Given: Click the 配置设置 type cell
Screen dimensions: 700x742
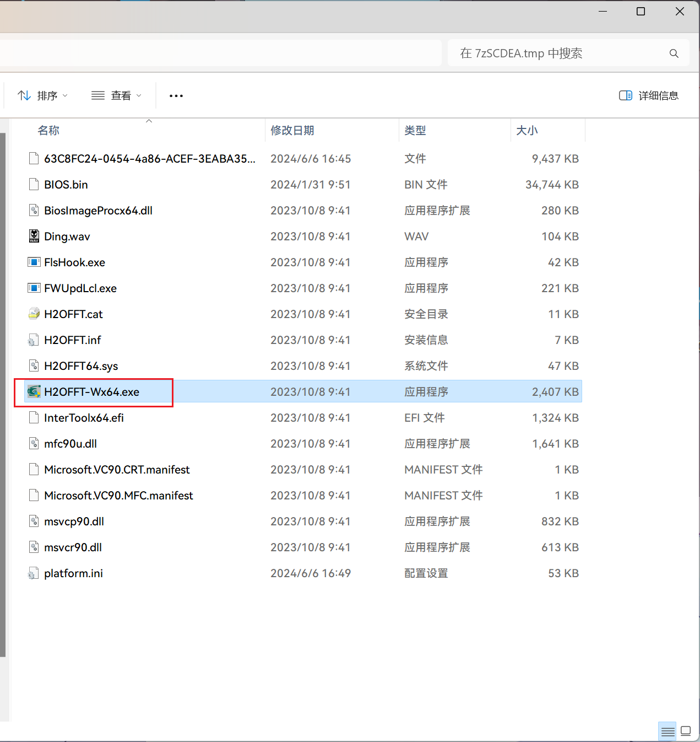Looking at the screenshot, I should coord(426,573).
